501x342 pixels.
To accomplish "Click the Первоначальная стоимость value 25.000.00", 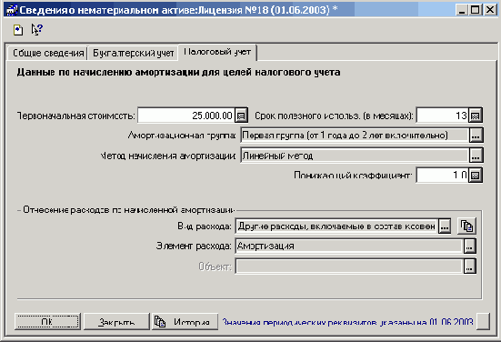I will [186, 116].
